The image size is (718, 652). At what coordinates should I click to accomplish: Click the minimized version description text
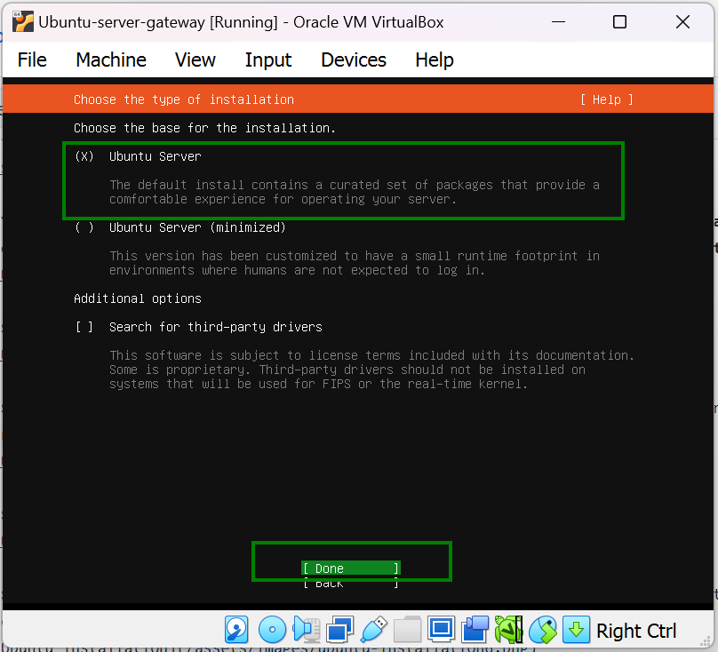click(355, 263)
